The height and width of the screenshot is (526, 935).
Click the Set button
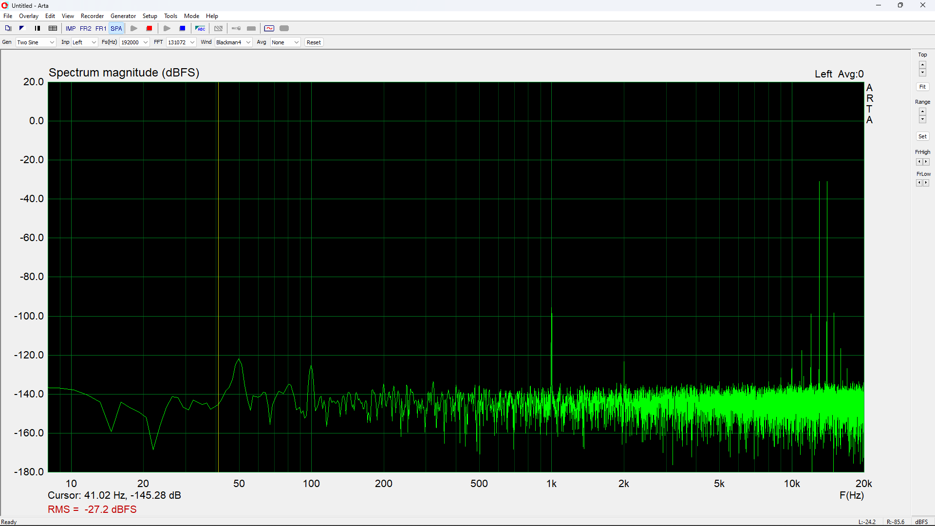(x=922, y=136)
